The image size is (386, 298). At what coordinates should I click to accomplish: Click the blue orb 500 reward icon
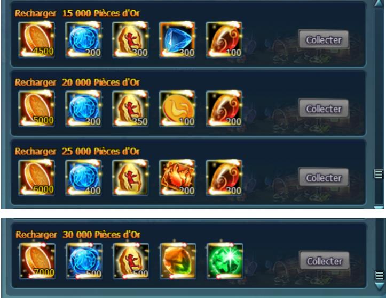pyautogui.click(x=84, y=261)
